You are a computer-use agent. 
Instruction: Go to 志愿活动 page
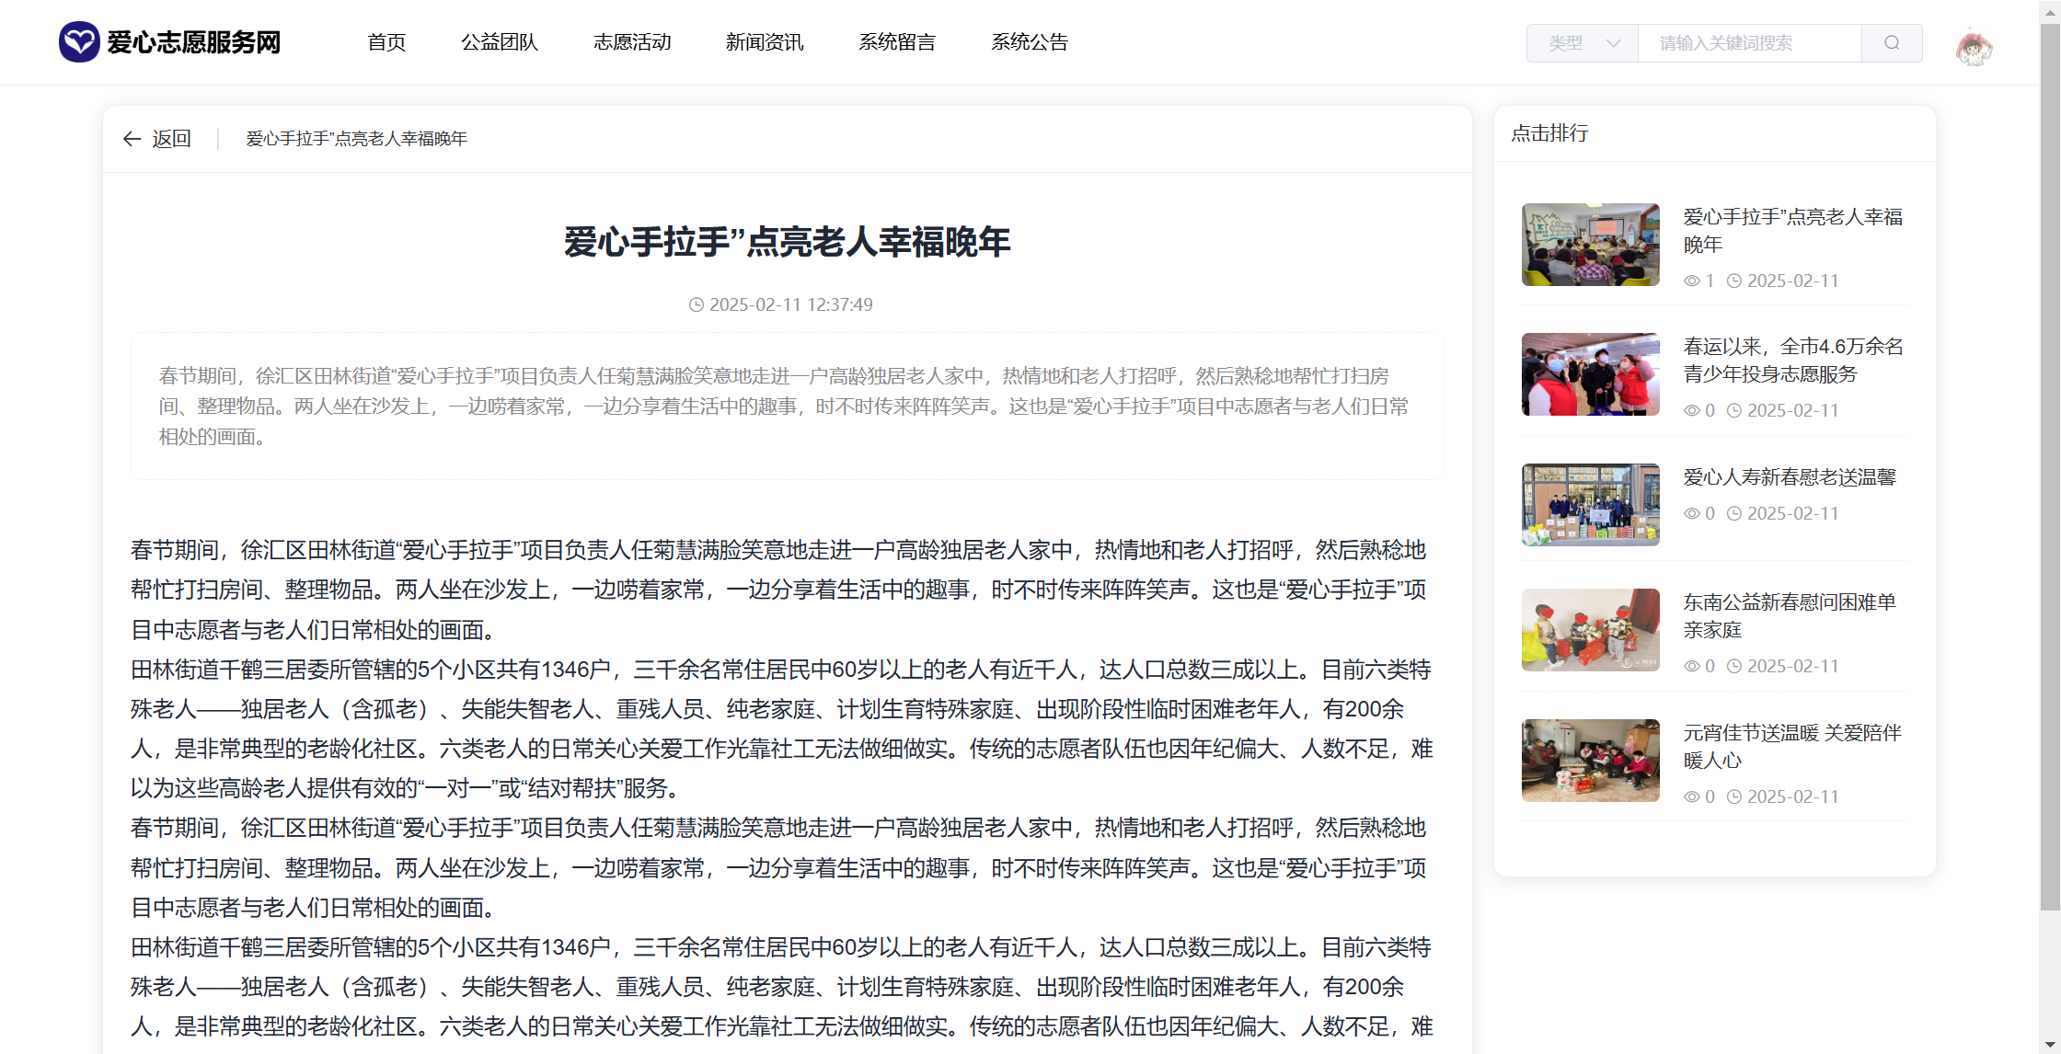(632, 42)
